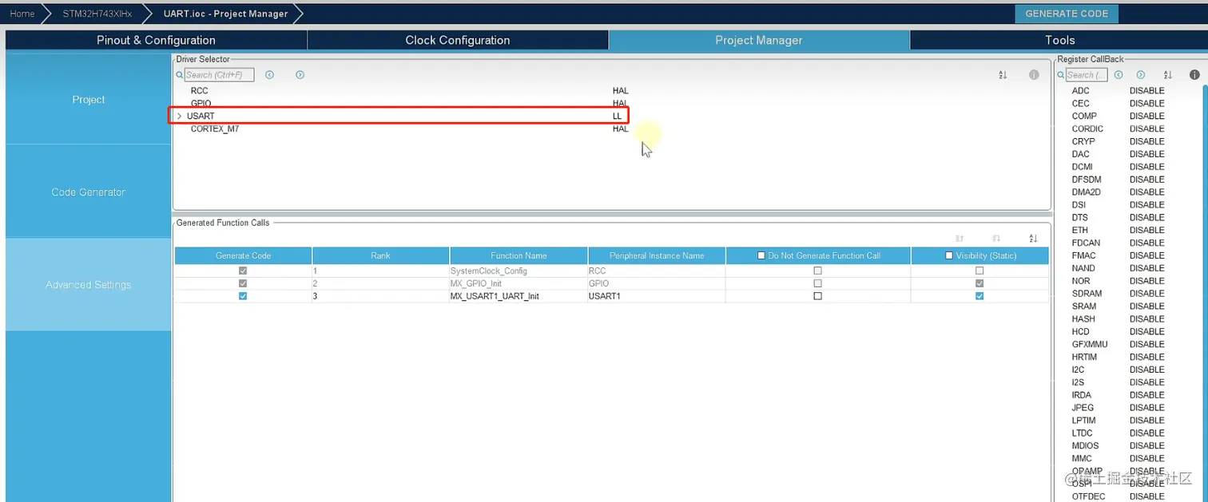Click Register CallBack search magnifier icon
1208x502 pixels.
click(x=1061, y=75)
